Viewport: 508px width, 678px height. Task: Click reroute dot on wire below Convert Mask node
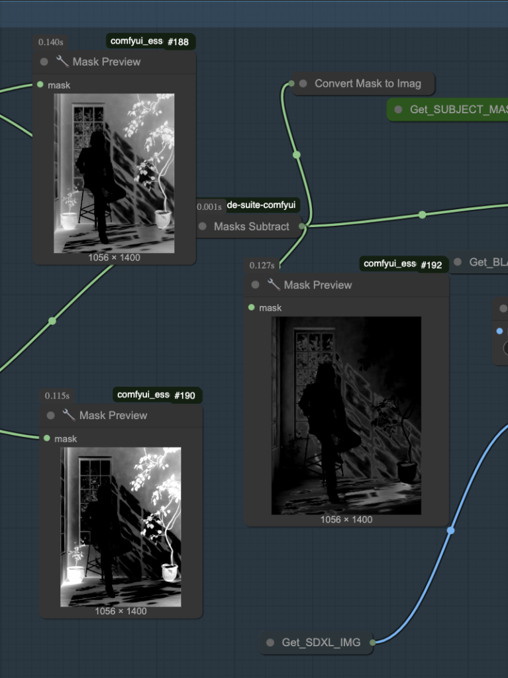coord(297,155)
